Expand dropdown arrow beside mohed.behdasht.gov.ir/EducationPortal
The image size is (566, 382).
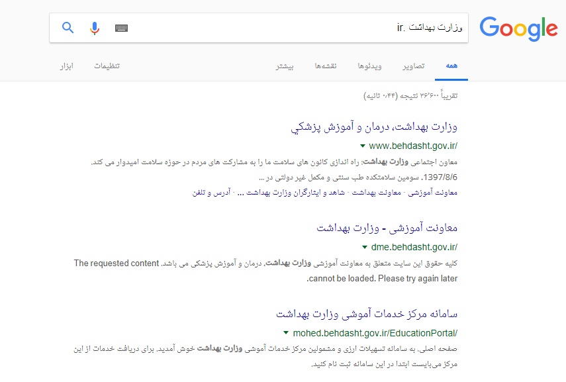[x=286, y=333]
